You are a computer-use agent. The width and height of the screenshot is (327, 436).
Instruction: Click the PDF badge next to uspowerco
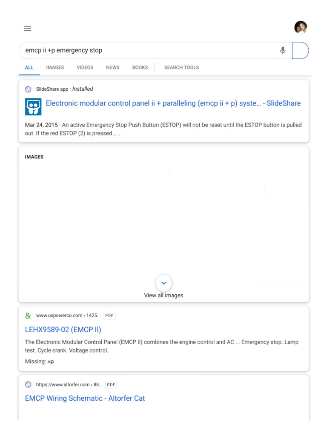[x=109, y=316]
